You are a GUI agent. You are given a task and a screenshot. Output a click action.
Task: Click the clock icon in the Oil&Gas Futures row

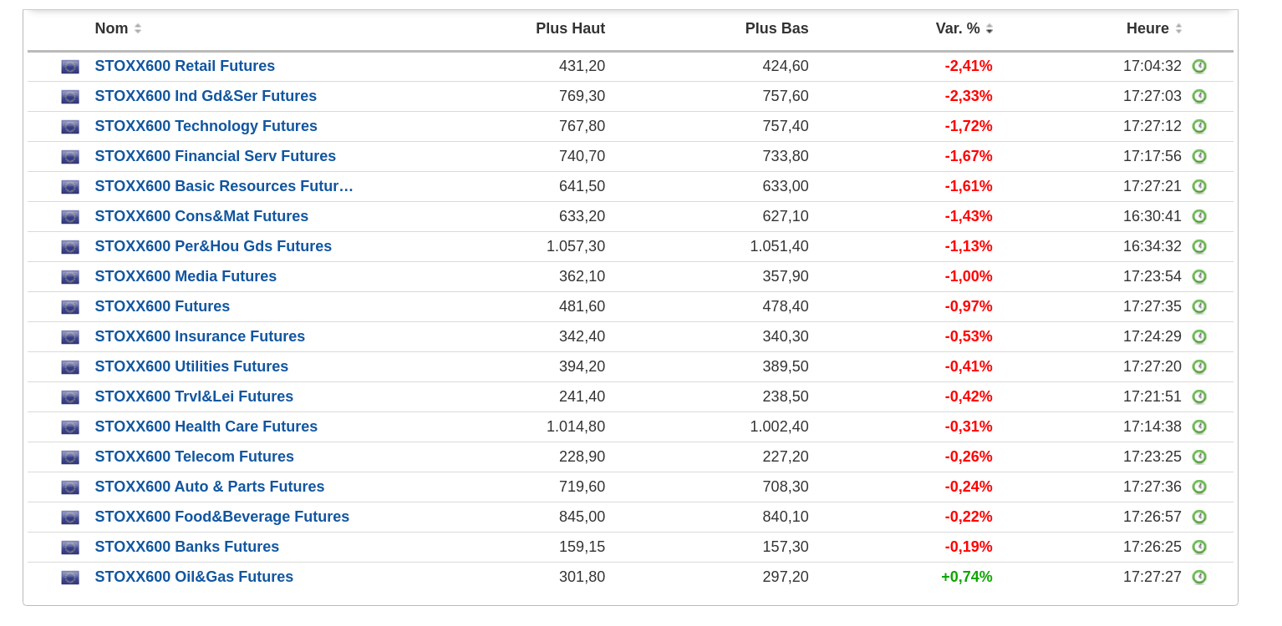click(x=1199, y=577)
